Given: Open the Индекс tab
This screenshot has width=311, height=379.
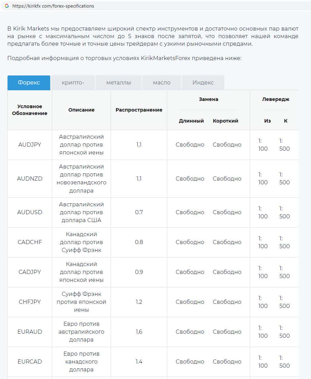Looking at the screenshot, I should tap(203, 82).
